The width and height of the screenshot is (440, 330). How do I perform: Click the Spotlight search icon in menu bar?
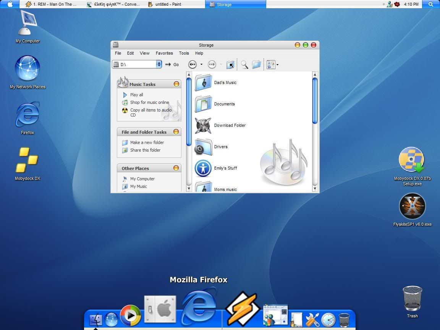[x=431, y=4]
